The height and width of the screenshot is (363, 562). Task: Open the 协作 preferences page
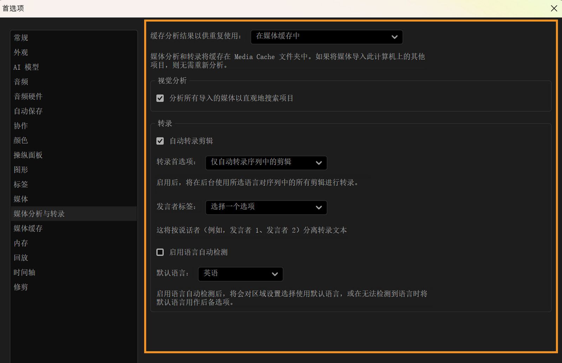point(20,126)
